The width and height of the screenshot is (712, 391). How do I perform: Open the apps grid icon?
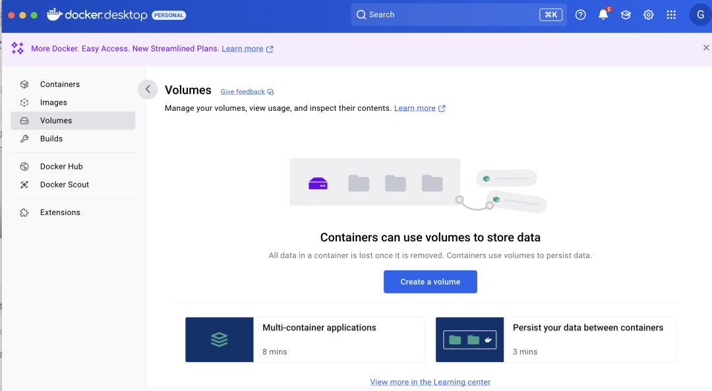coord(671,15)
